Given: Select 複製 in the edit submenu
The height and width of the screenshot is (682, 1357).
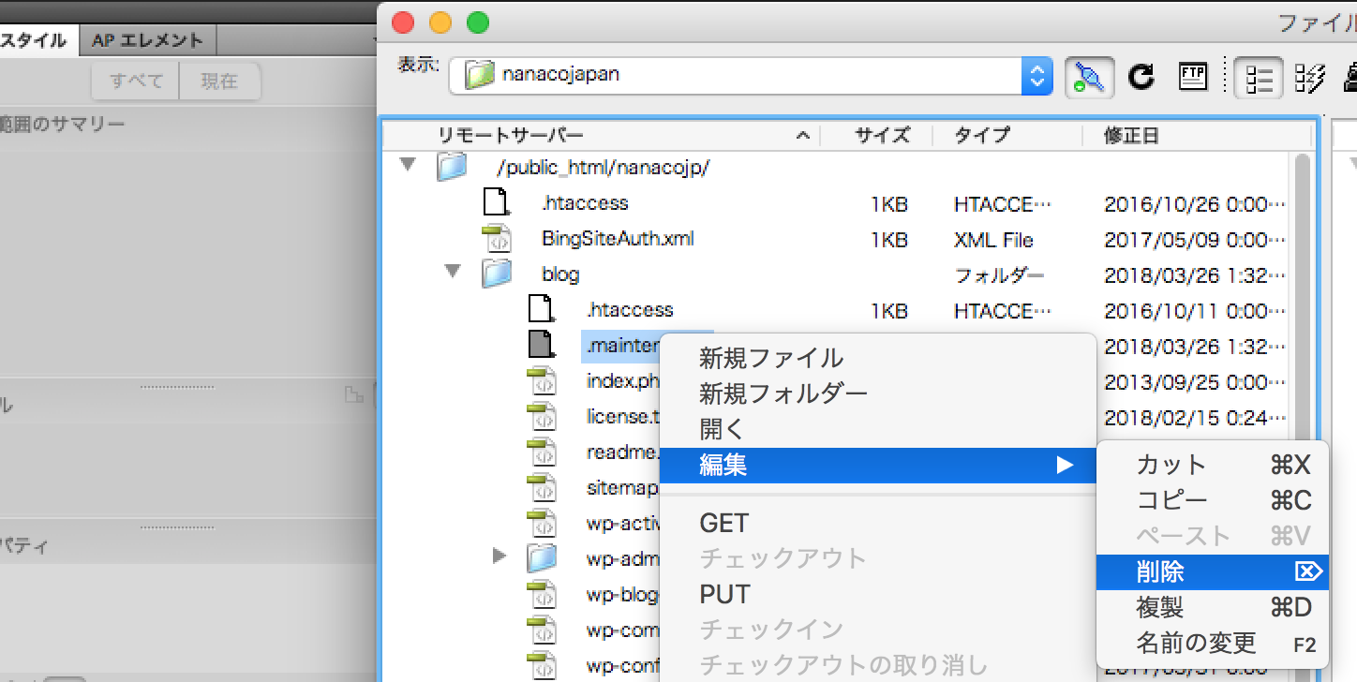Looking at the screenshot, I should coord(1213,608).
